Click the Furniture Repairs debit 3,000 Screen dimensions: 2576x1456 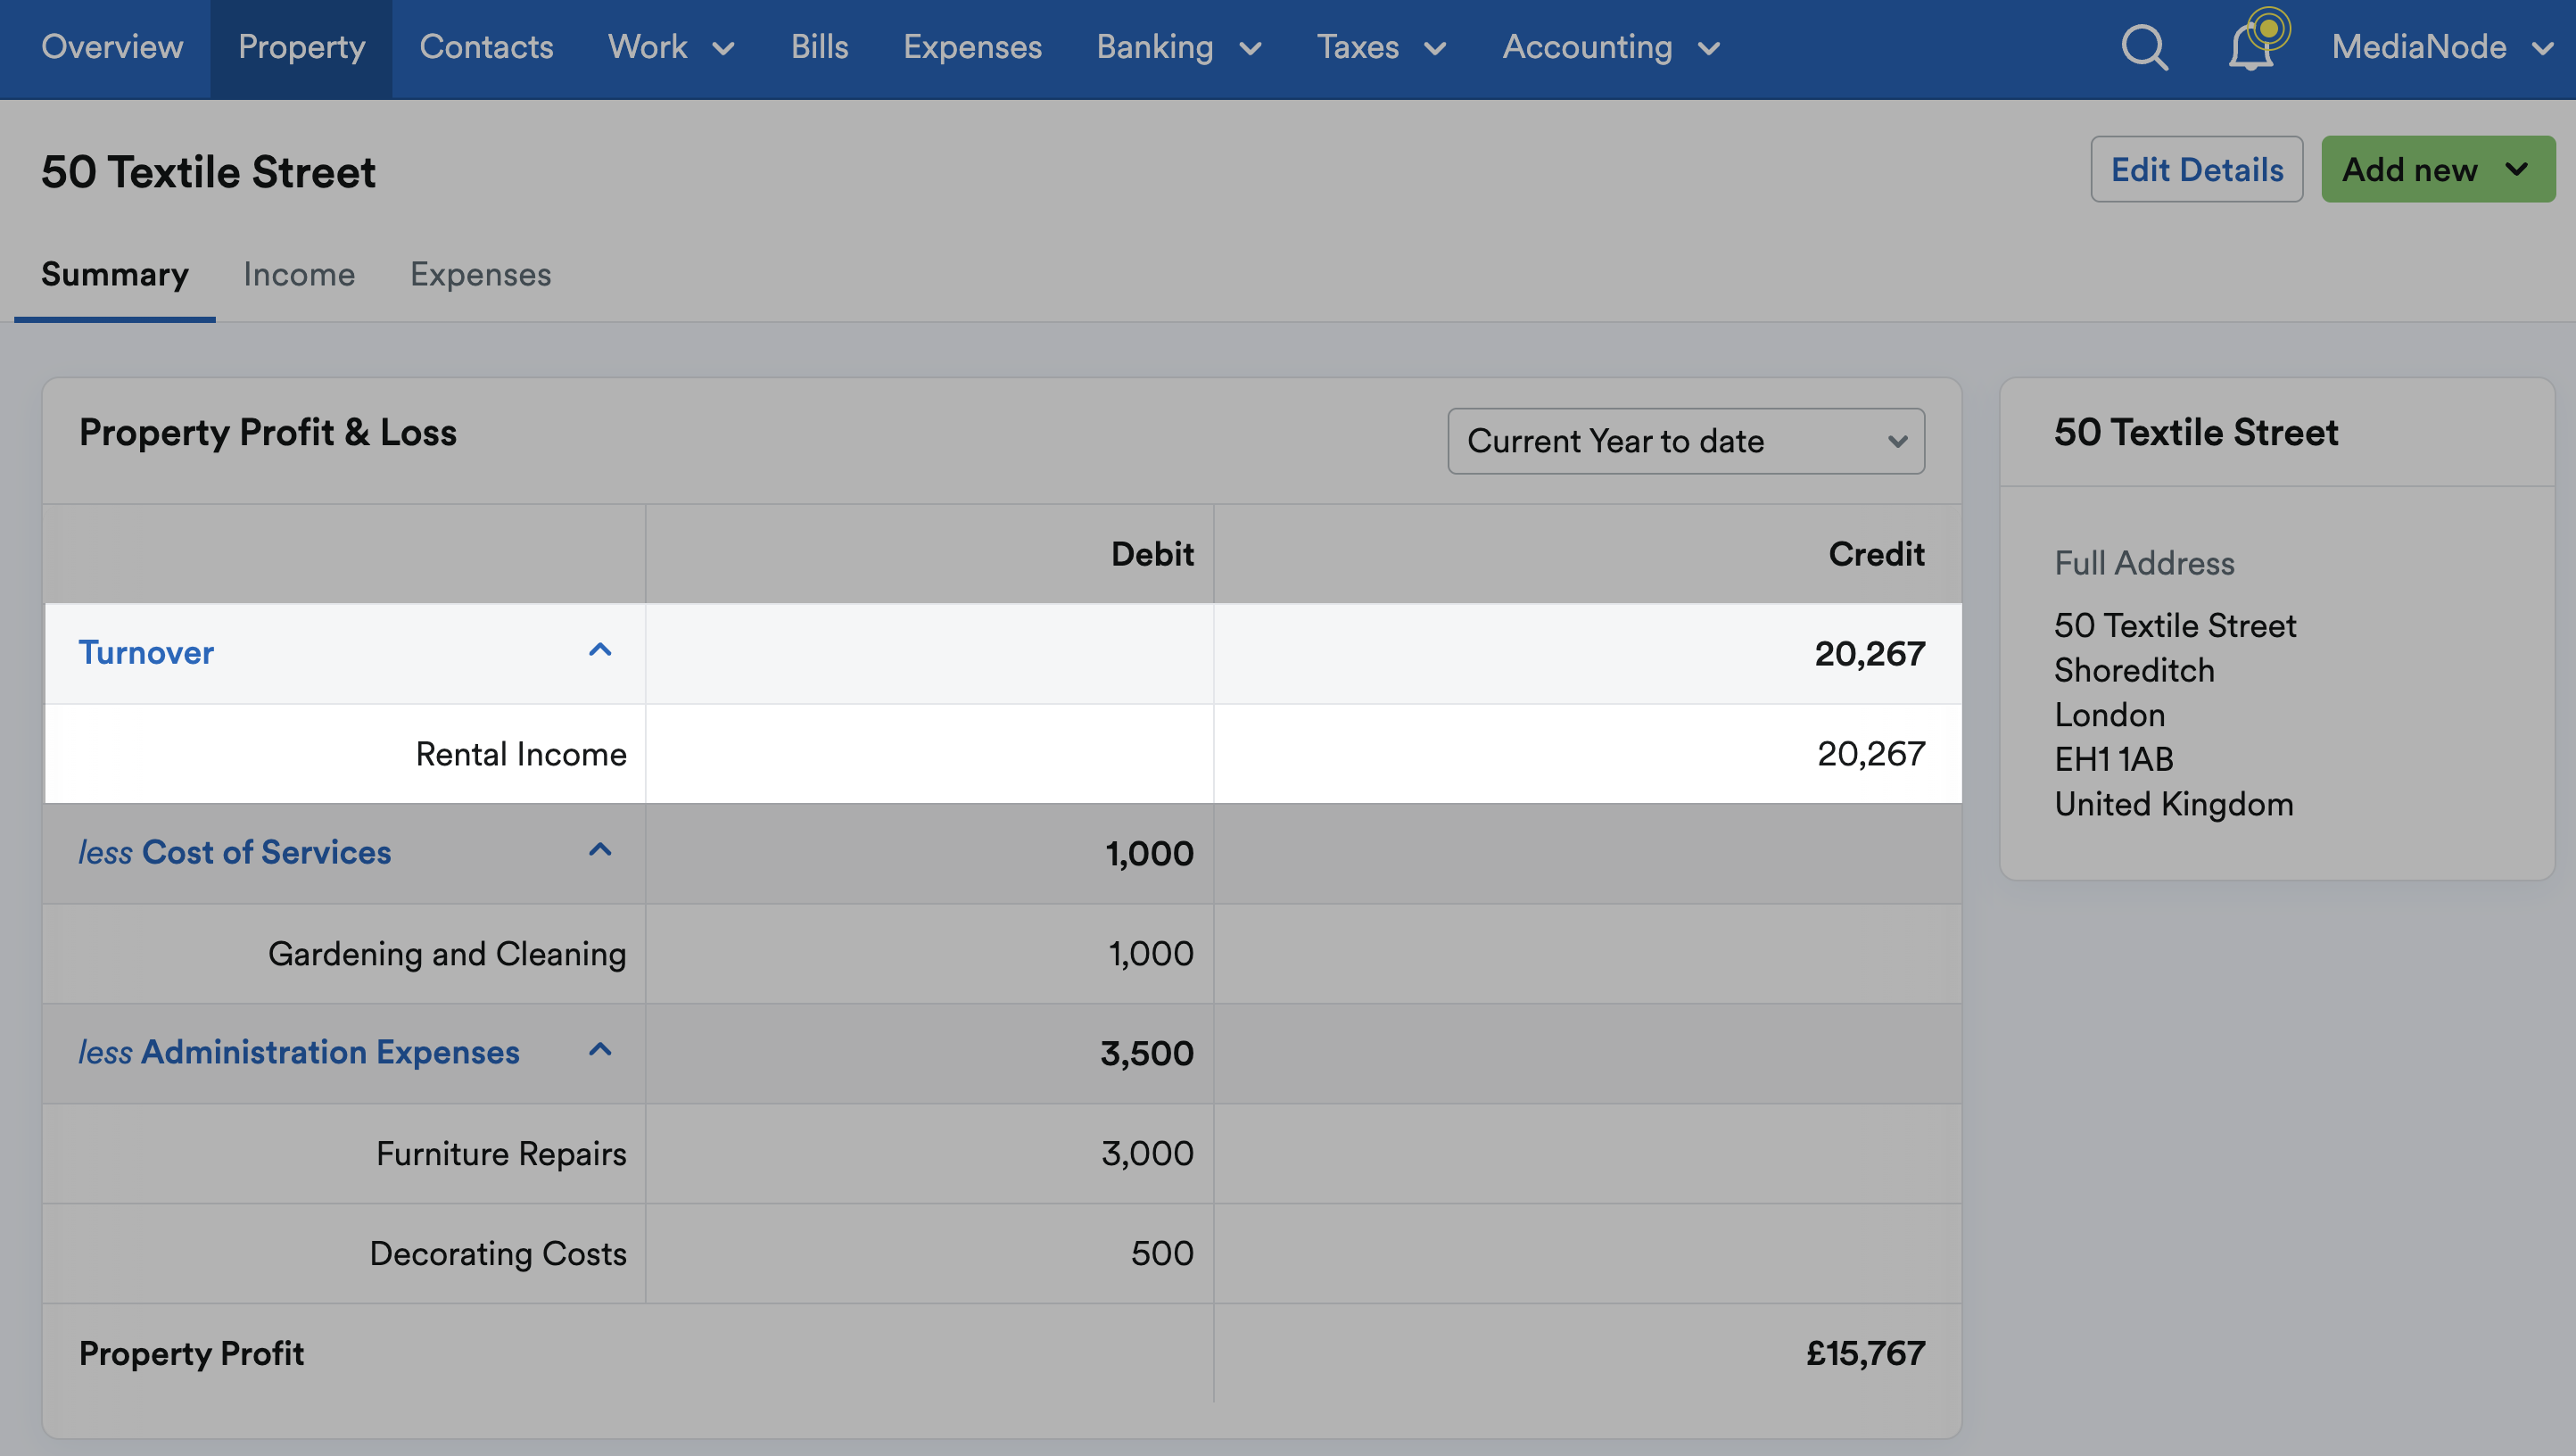(x=1147, y=1153)
